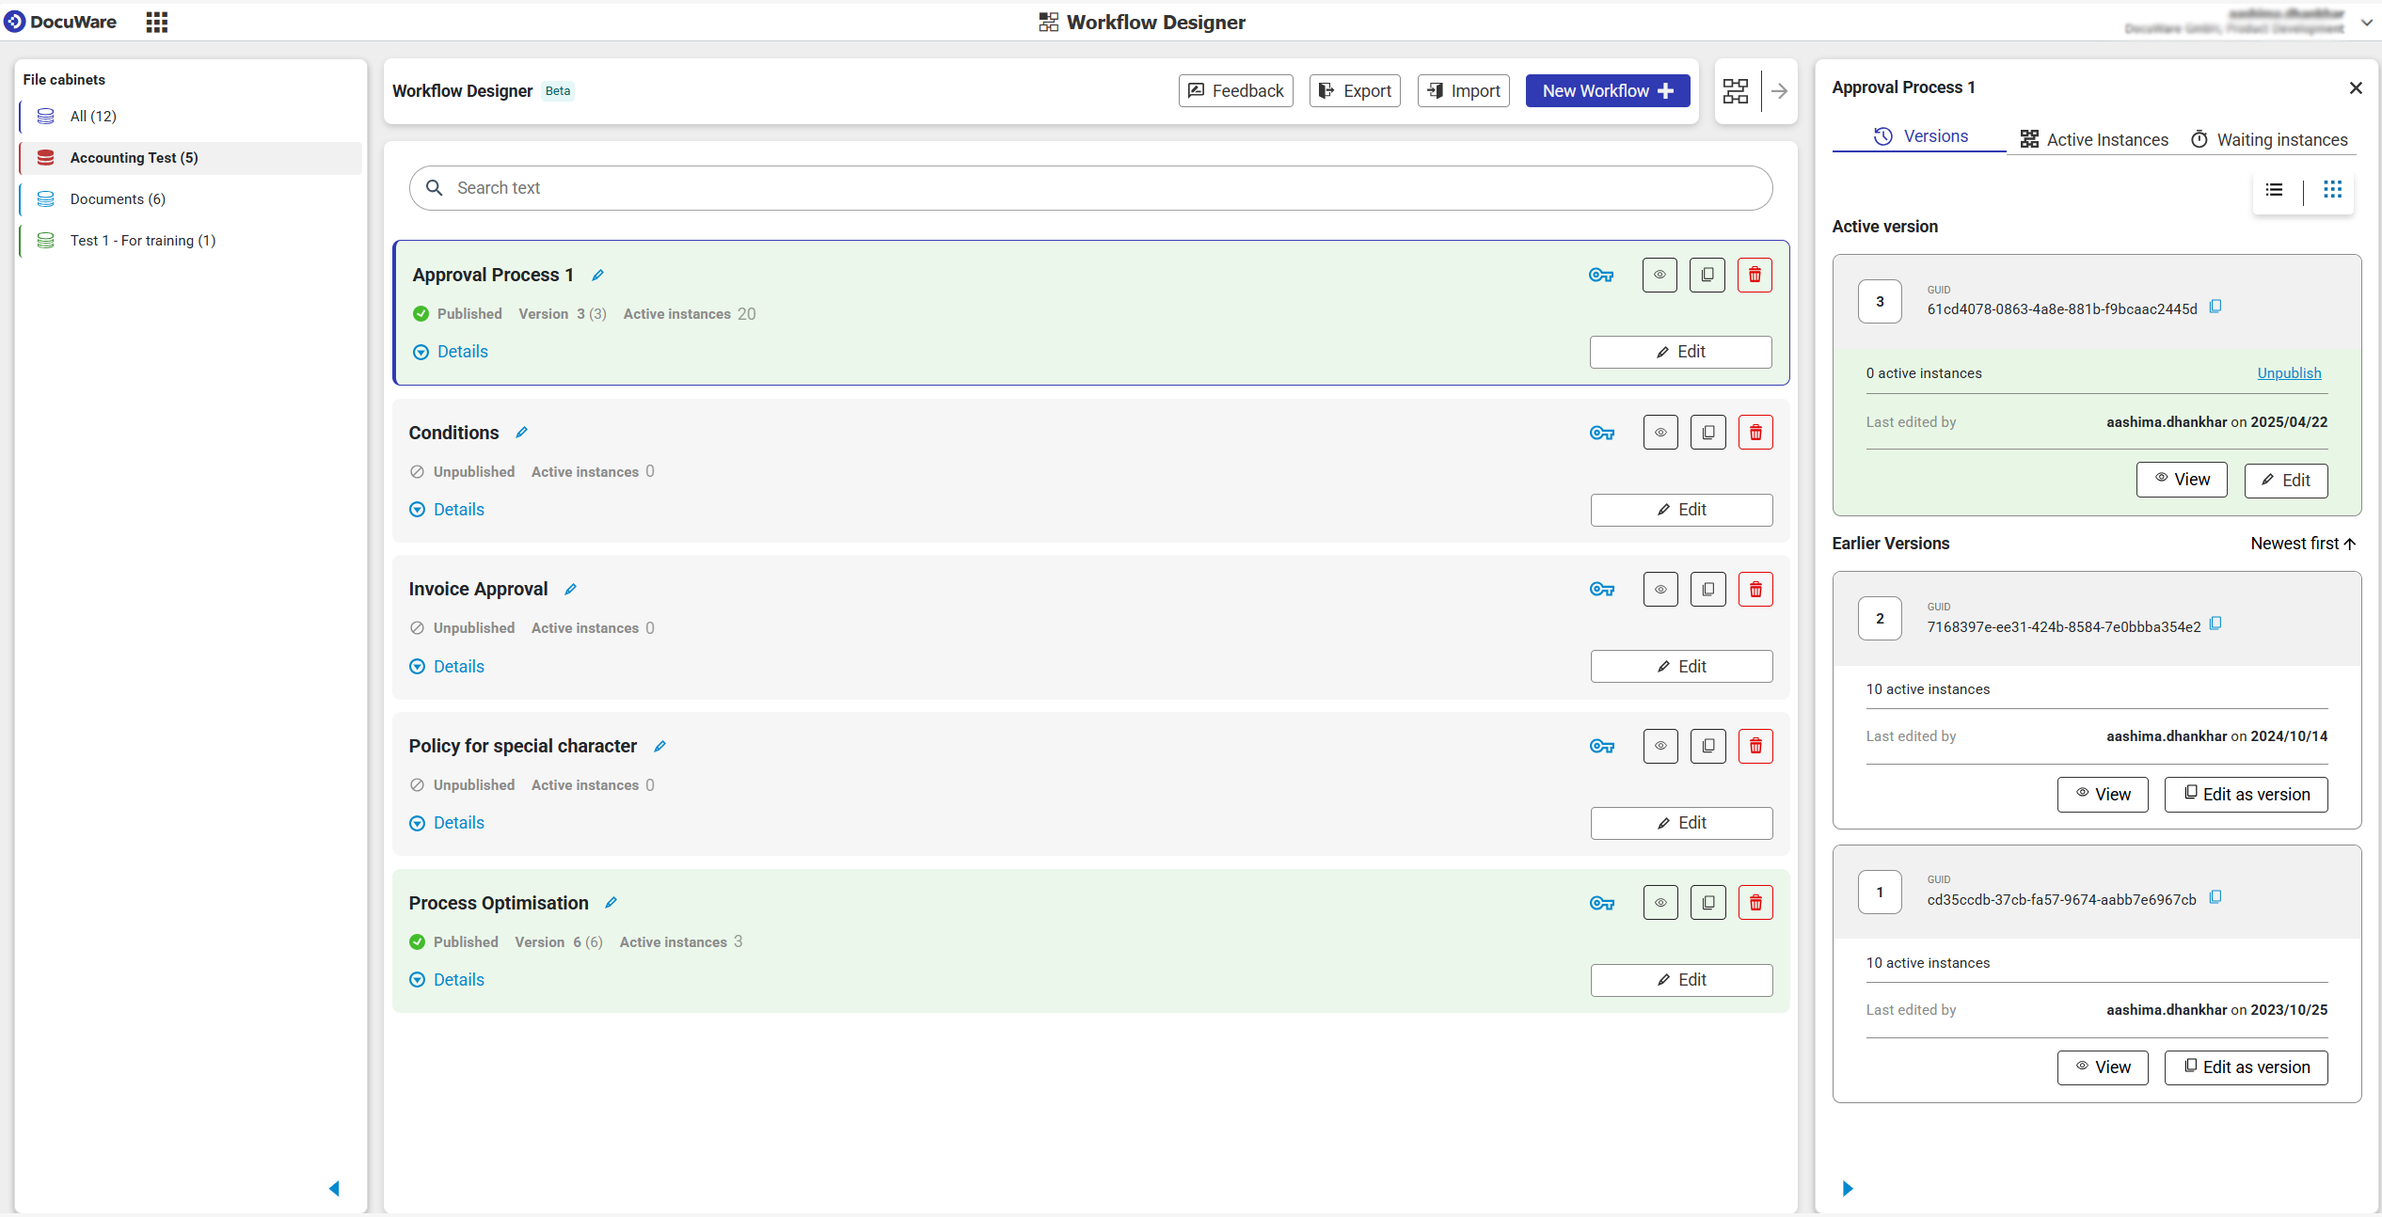The width and height of the screenshot is (2382, 1217).
Task: Switch to the Active Instances tab
Action: tap(2093, 139)
